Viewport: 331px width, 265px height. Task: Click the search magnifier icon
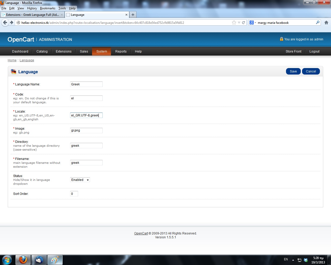318,23
